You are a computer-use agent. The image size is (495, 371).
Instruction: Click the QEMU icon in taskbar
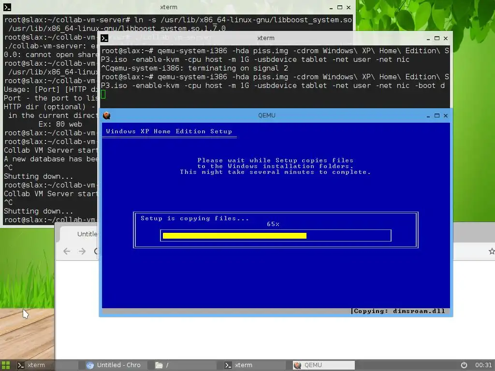click(x=297, y=365)
